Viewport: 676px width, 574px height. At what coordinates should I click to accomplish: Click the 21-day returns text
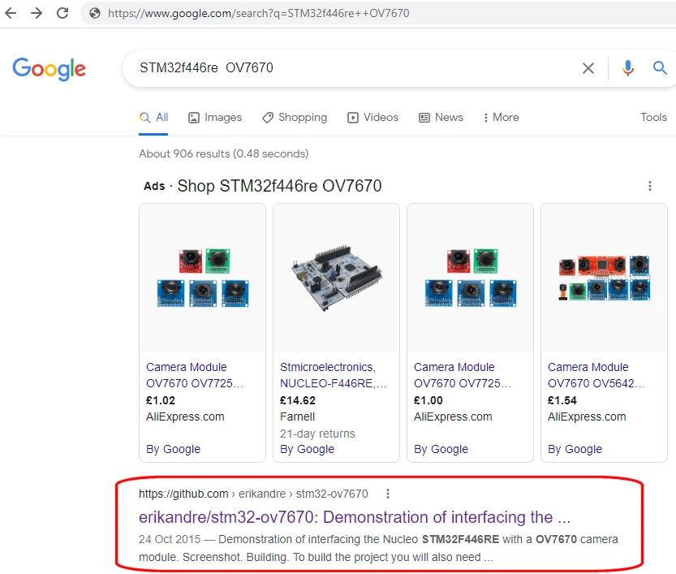317,434
